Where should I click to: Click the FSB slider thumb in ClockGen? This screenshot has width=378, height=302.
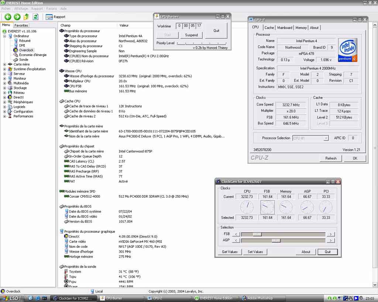tap(257, 234)
